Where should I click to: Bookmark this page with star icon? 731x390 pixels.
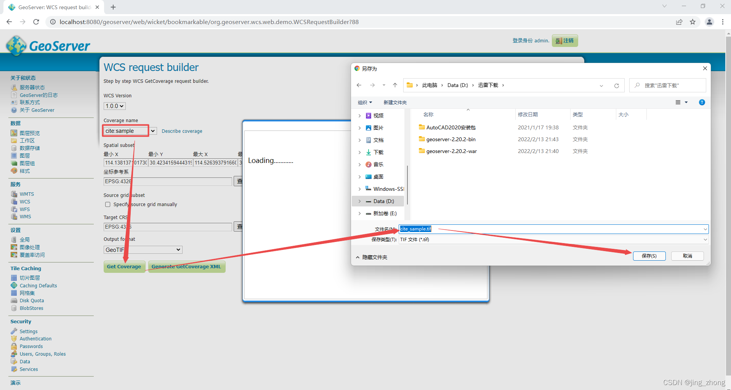[x=693, y=22]
